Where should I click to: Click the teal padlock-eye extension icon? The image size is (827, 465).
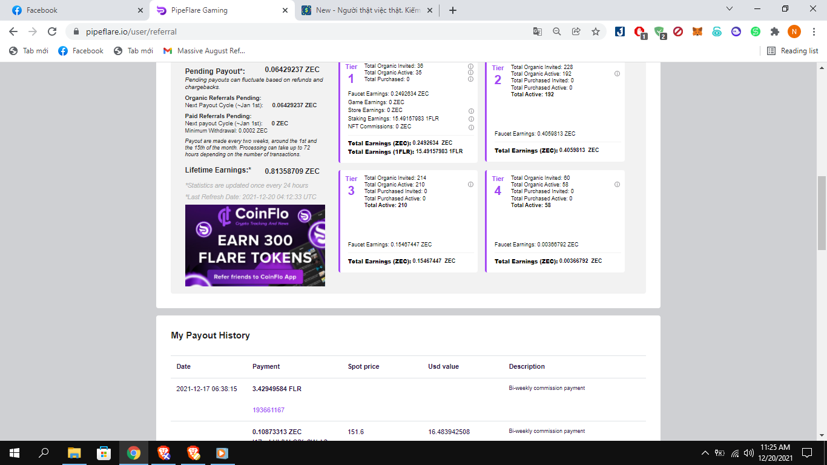717,31
